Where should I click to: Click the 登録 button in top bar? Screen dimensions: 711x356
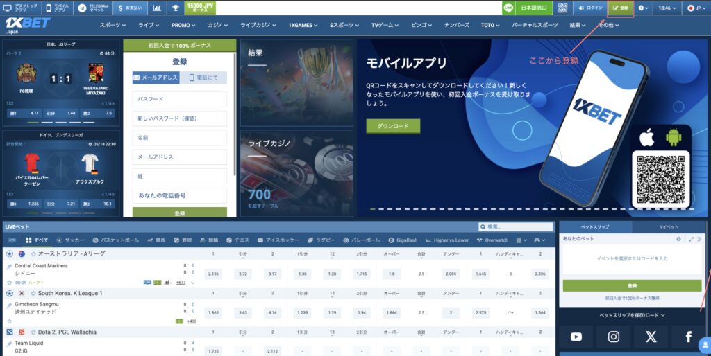(620, 8)
